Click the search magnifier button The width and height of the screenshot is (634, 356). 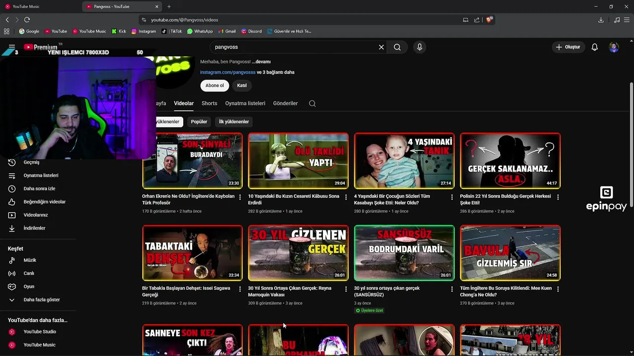point(397,47)
